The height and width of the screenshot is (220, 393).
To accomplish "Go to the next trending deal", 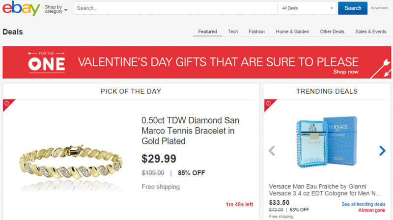I will (x=382, y=151).
